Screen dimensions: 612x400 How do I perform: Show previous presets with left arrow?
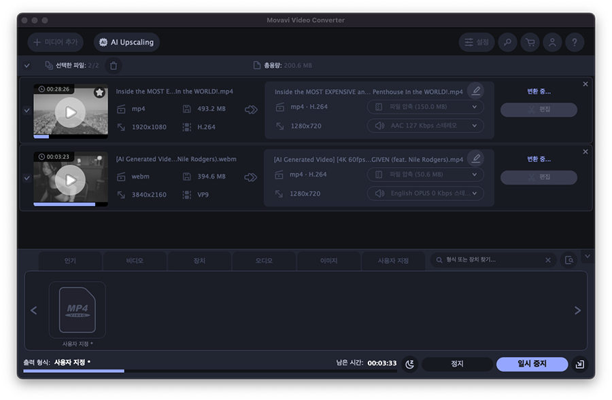[x=34, y=310]
